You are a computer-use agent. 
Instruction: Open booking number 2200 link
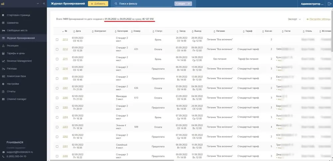click(65, 156)
